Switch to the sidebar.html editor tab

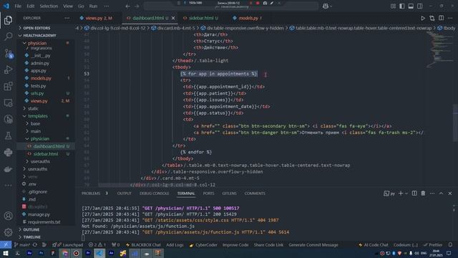[x=203, y=18]
